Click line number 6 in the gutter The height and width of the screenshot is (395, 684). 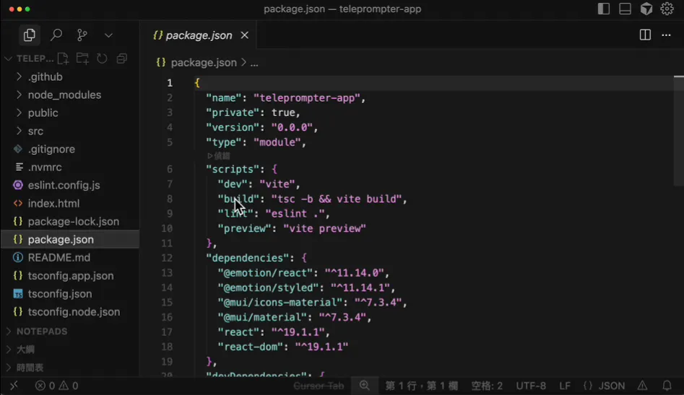click(169, 169)
